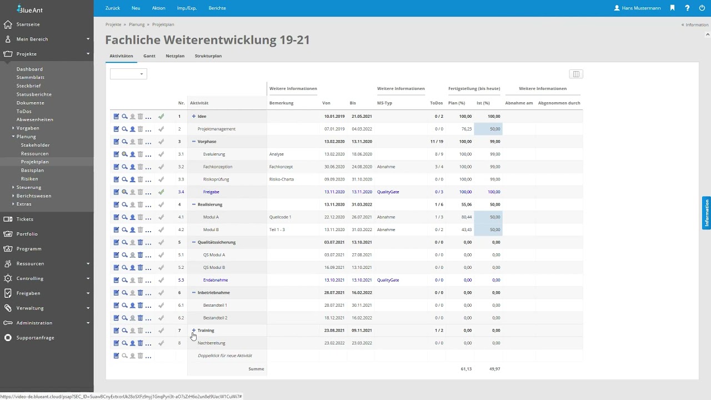
Task: Open the view dropdown above the table
Action: coord(128,74)
